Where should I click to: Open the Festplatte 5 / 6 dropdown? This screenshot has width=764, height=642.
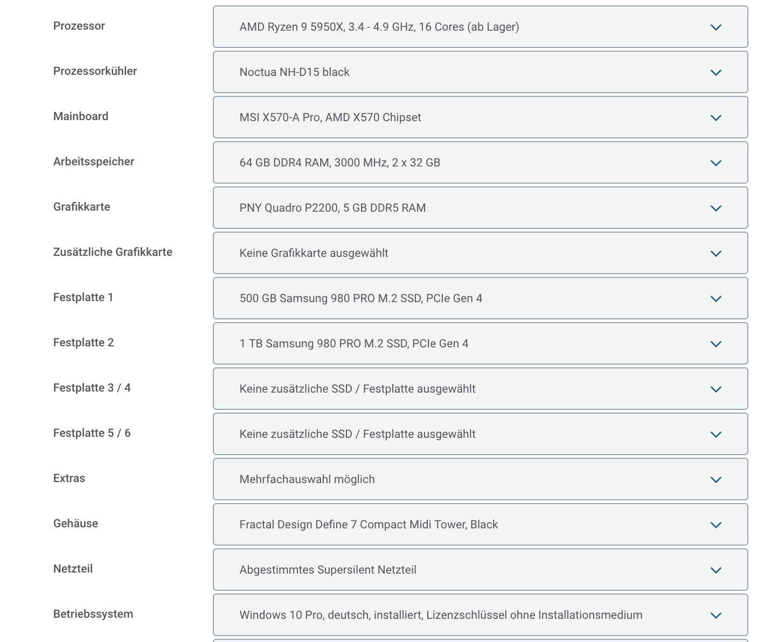[x=480, y=434]
